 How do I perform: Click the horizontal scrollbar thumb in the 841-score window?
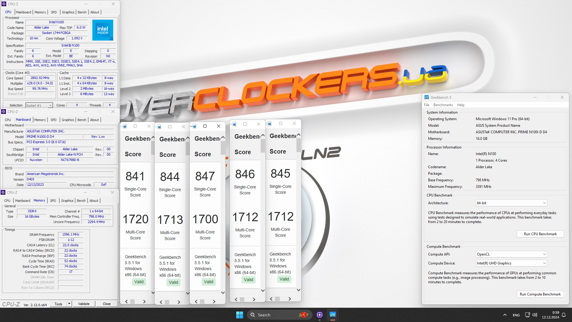tap(133, 301)
